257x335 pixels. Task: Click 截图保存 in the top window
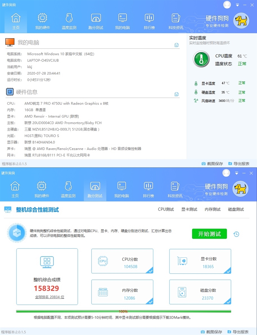(212, 164)
